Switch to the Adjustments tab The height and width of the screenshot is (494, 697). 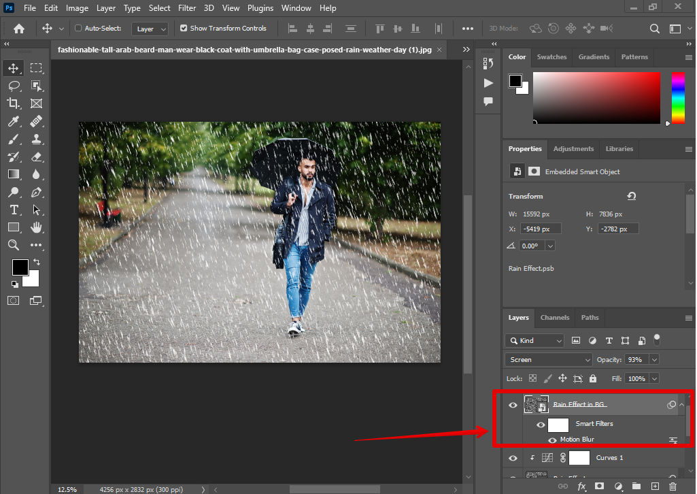click(573, 149)
